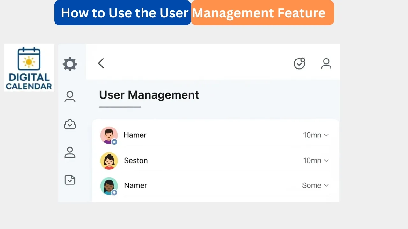
Task: Click the back arrow at top left
Action: pyautogui.click(x=101, y=63)
